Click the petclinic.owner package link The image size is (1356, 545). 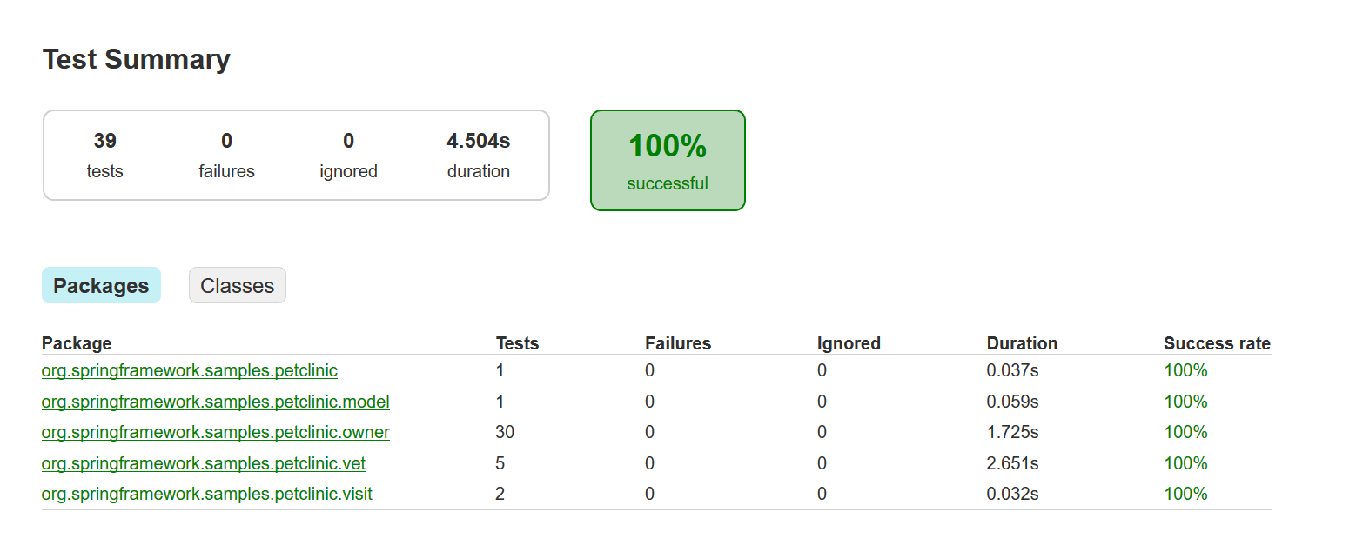tap(215, 433)
